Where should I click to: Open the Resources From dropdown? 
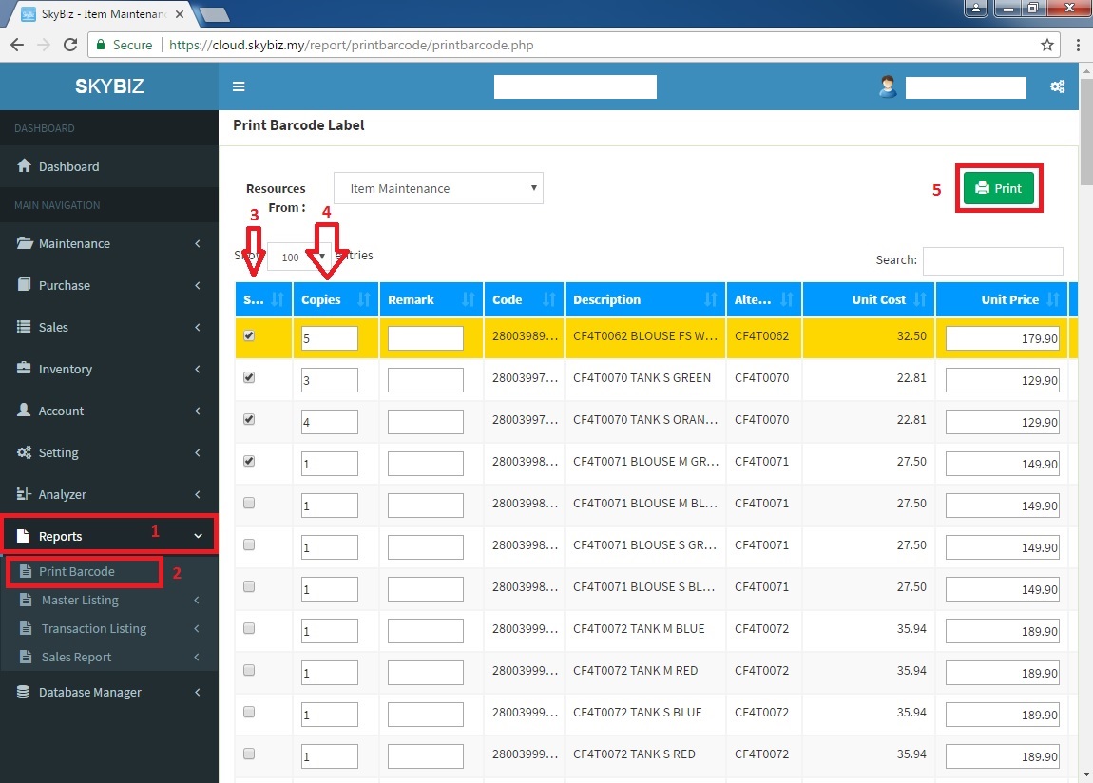pos(438,188)
